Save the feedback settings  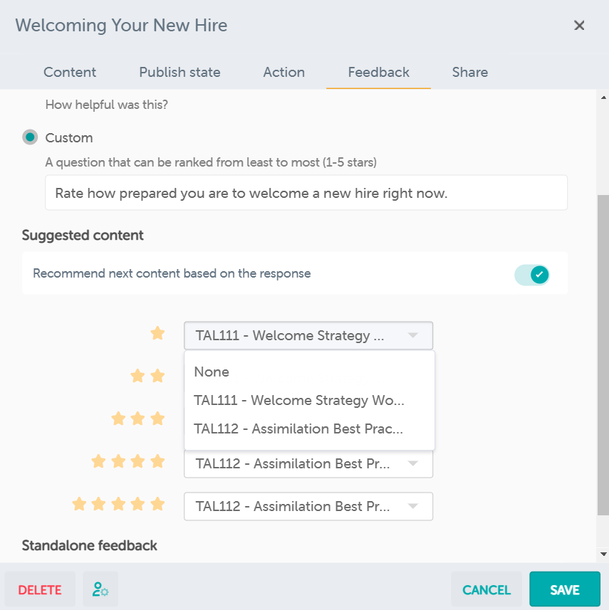coord(565,589)
